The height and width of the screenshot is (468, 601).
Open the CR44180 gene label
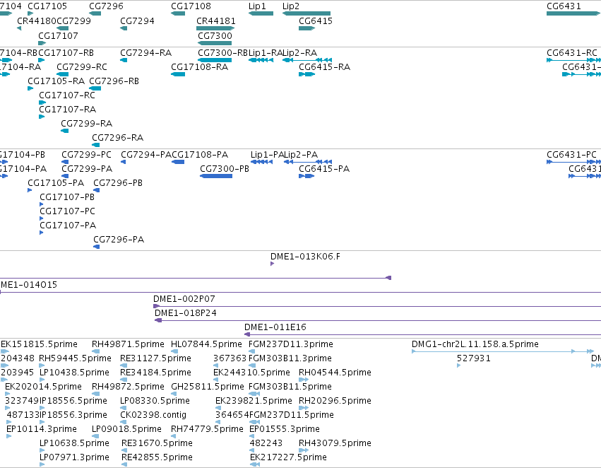[37, 21]
